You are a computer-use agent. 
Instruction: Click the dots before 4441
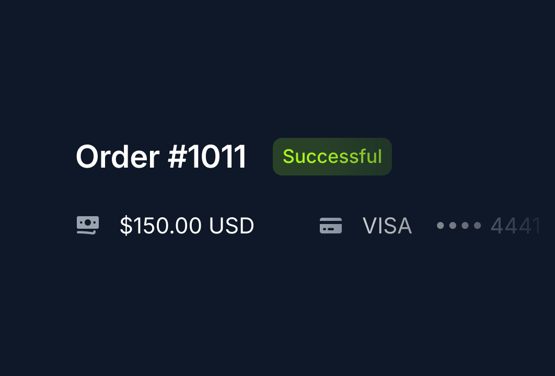pos(458,226)
